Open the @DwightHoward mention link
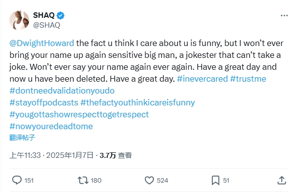This screenshot has height=192, width=296. click(x=42, y=43)
